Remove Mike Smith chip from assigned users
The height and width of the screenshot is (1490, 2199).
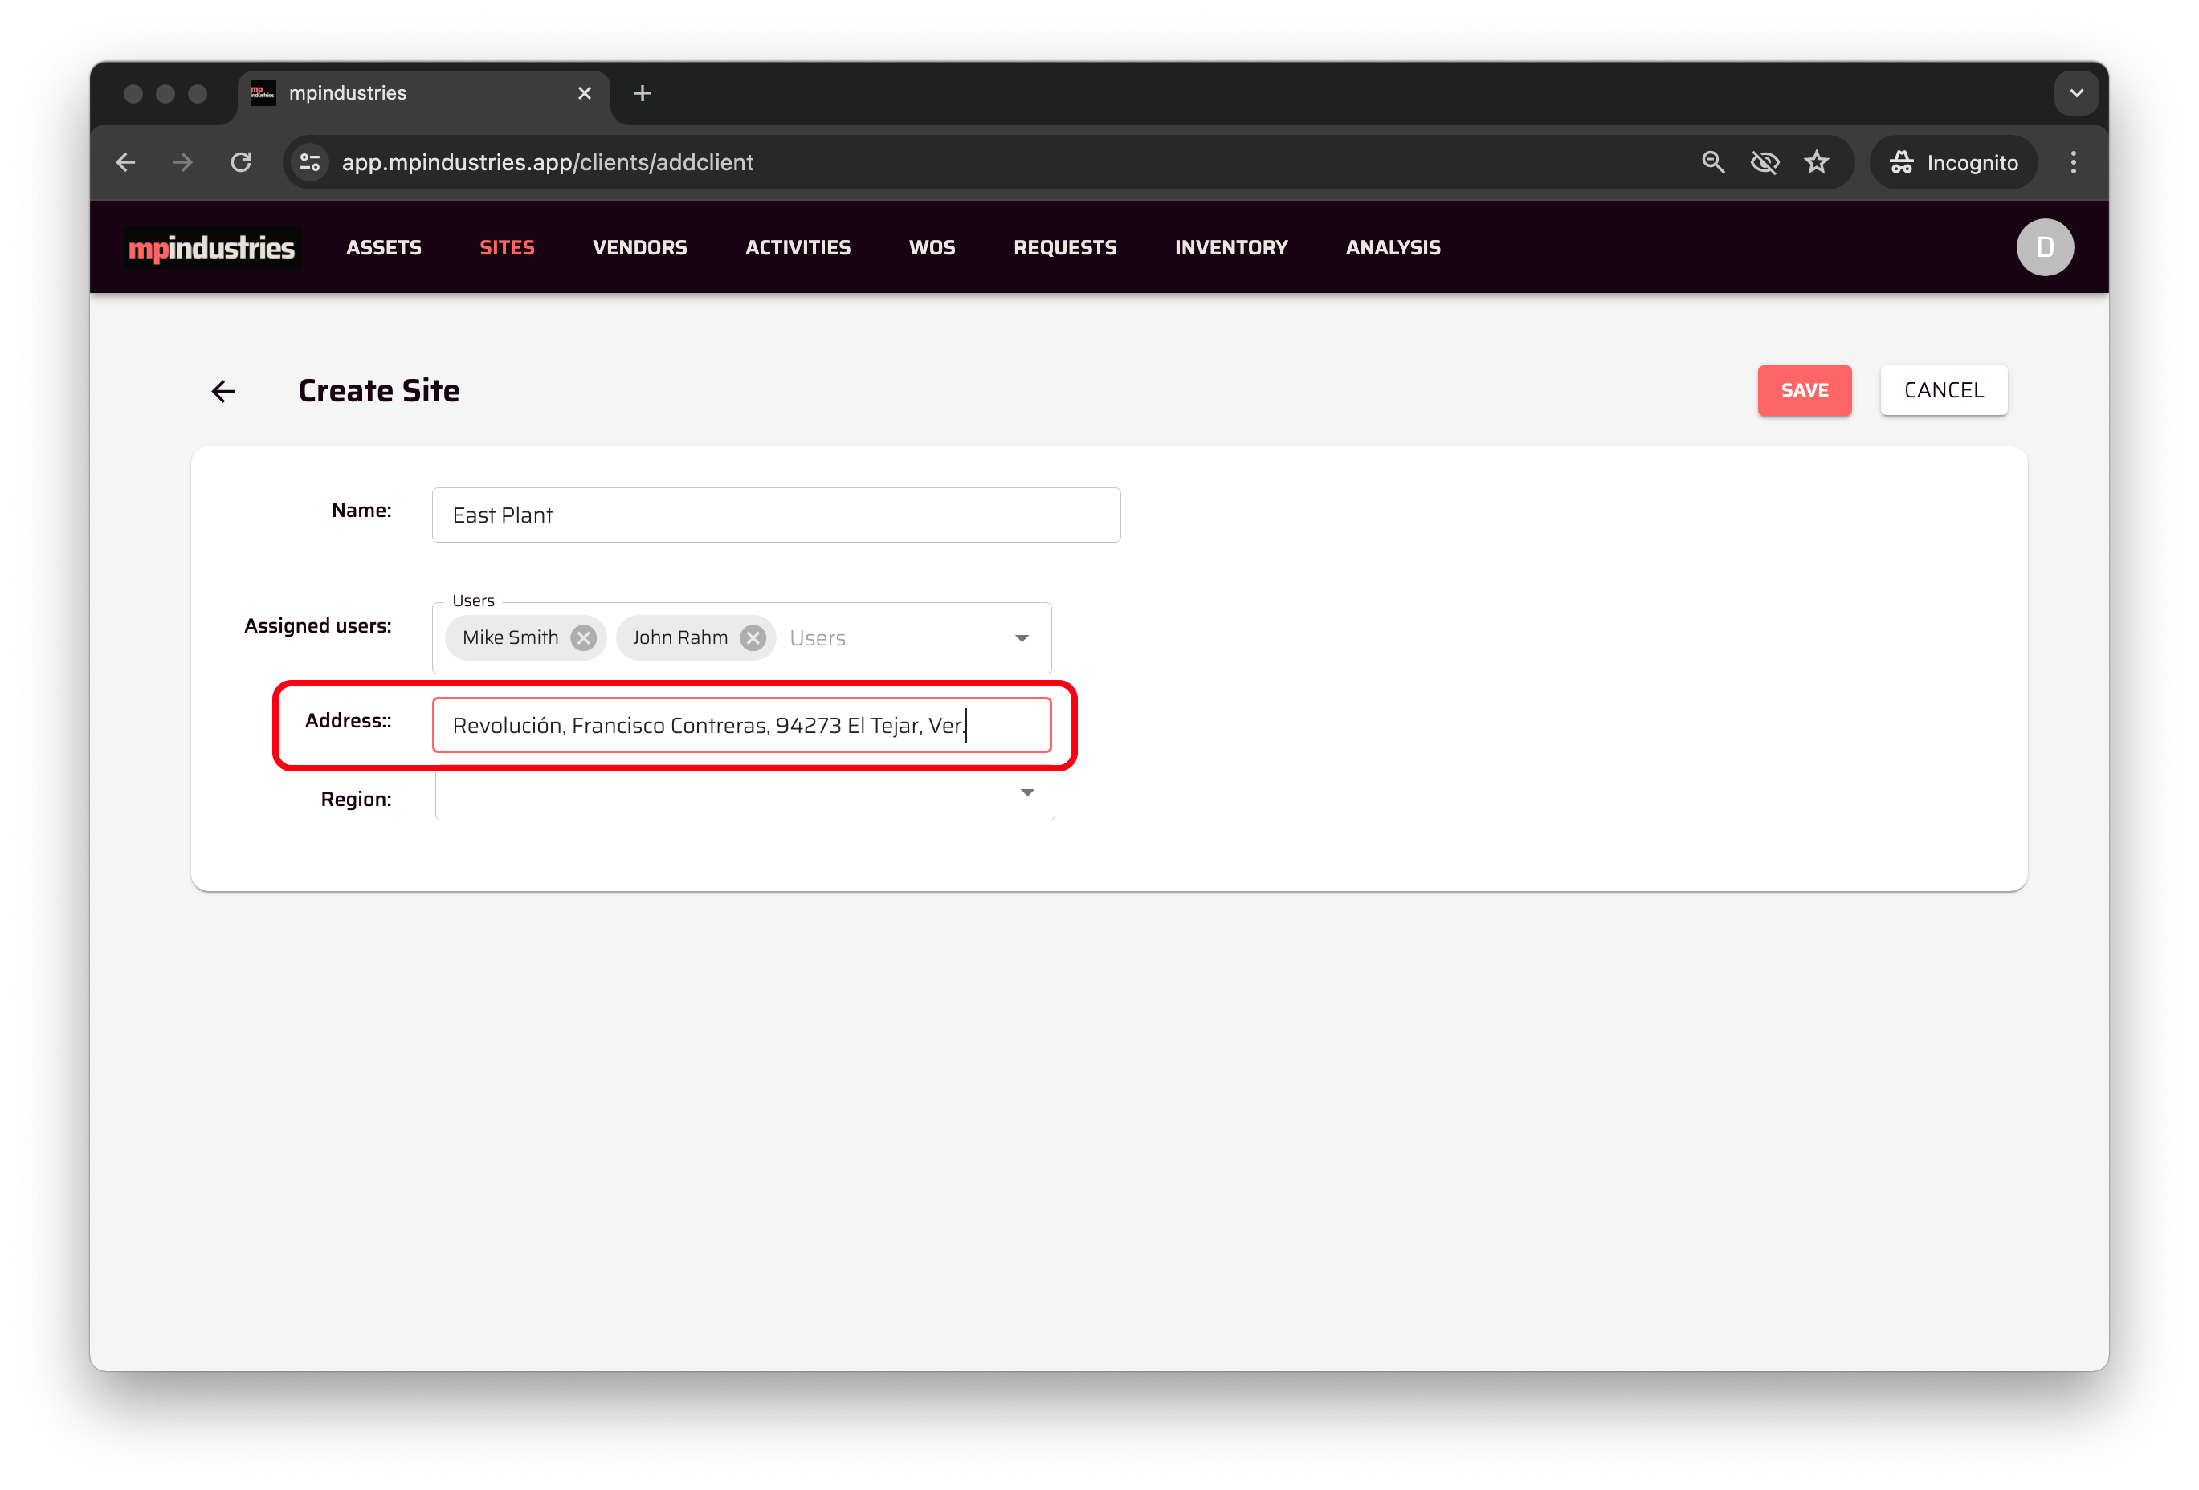(x=584, y=637)
